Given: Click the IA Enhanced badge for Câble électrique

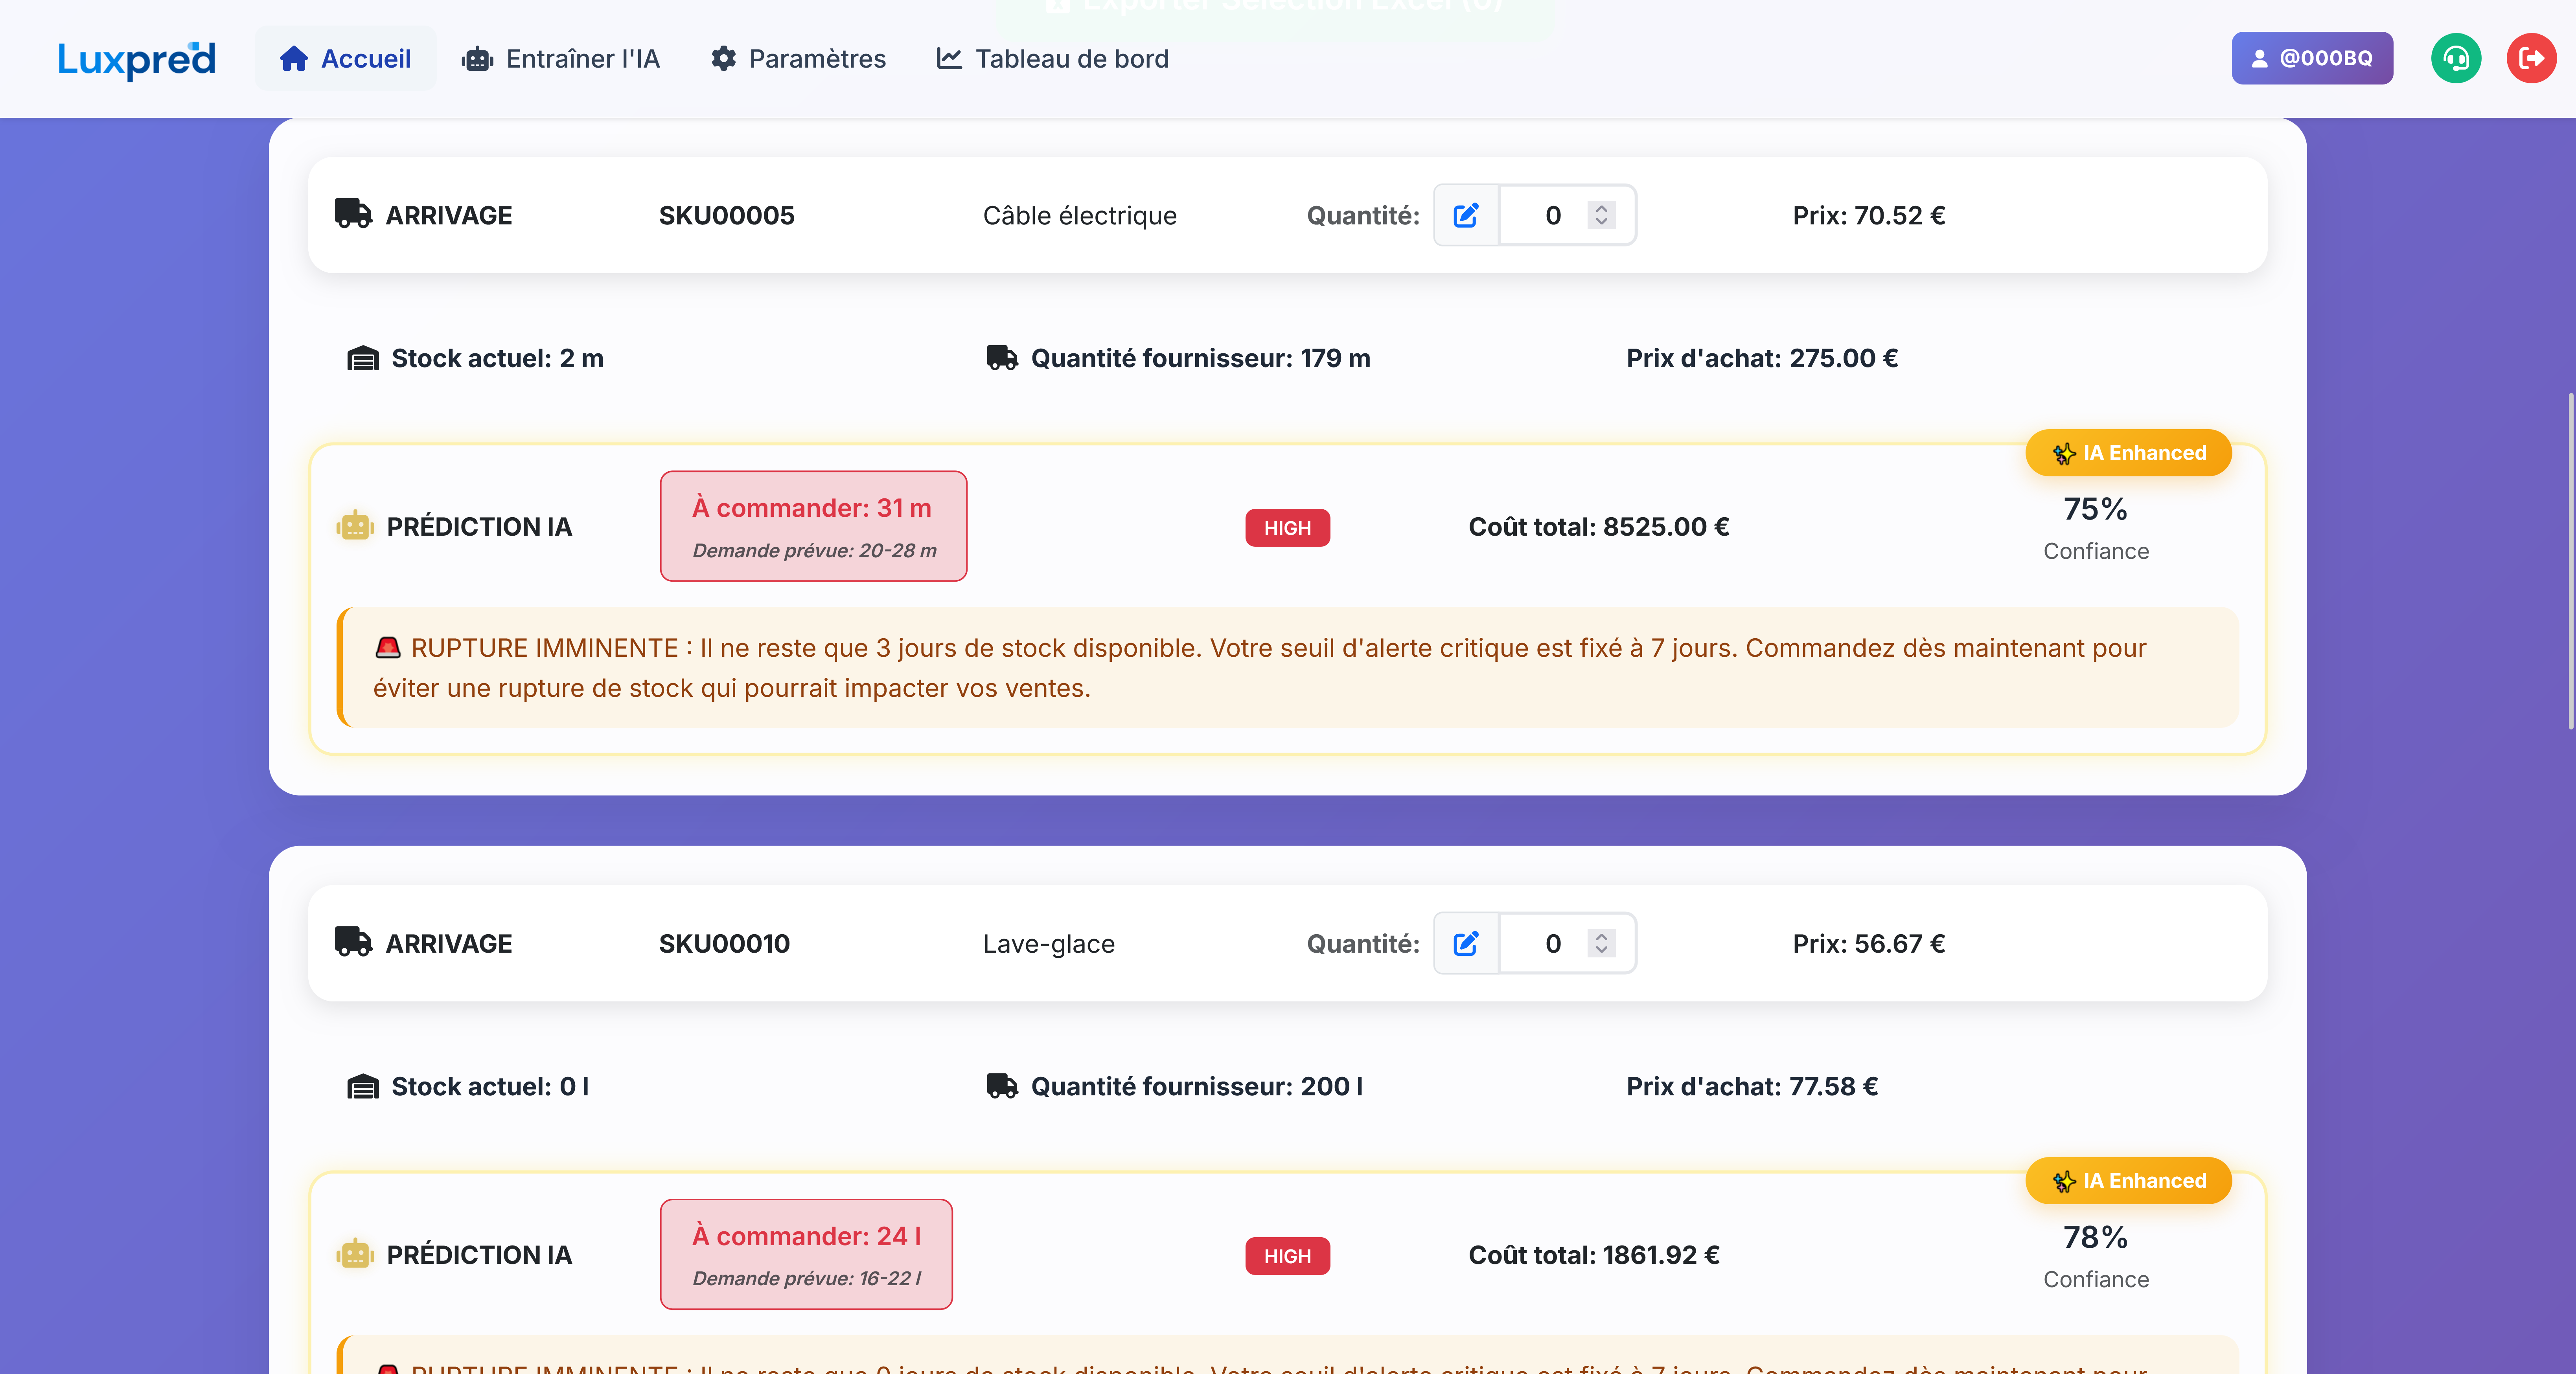Looking at the screenshot, I should click(x=2128, y=453).
